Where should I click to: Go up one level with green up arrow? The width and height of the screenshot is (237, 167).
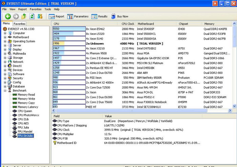tap(24, 16)
